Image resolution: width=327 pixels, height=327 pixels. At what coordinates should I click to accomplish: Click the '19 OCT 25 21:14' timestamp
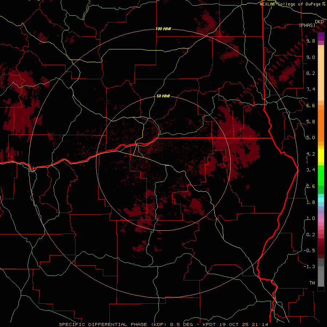pos(243,324)
